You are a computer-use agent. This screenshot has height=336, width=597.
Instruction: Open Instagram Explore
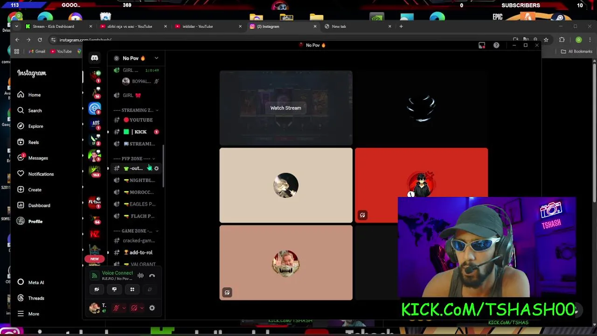[30, 126]
